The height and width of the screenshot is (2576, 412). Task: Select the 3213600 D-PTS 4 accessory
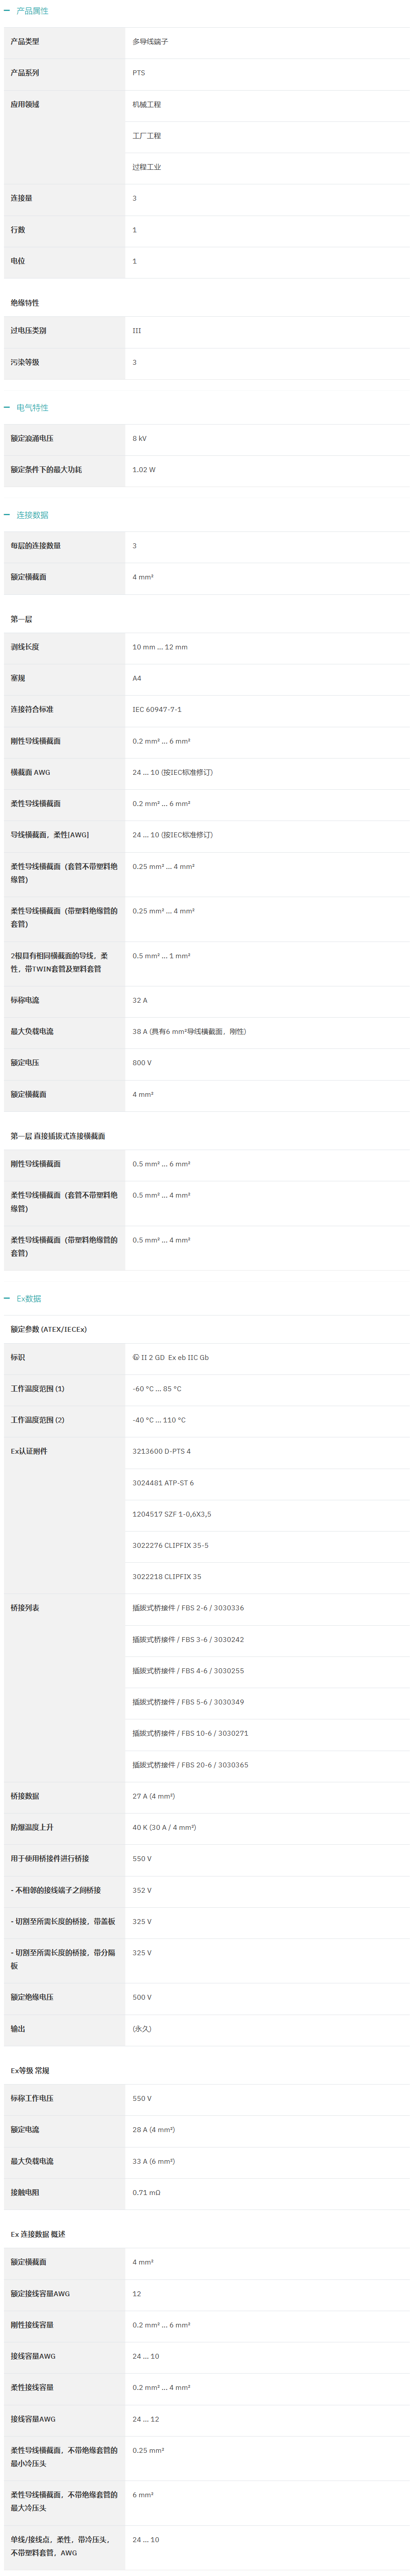click(x=162, y=1451)
